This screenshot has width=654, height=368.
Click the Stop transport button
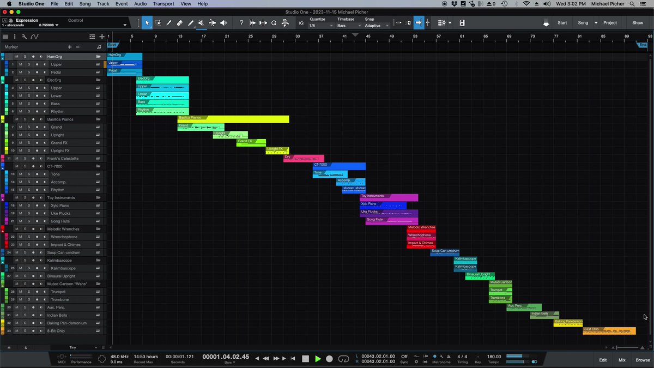(x=305, y=359)
